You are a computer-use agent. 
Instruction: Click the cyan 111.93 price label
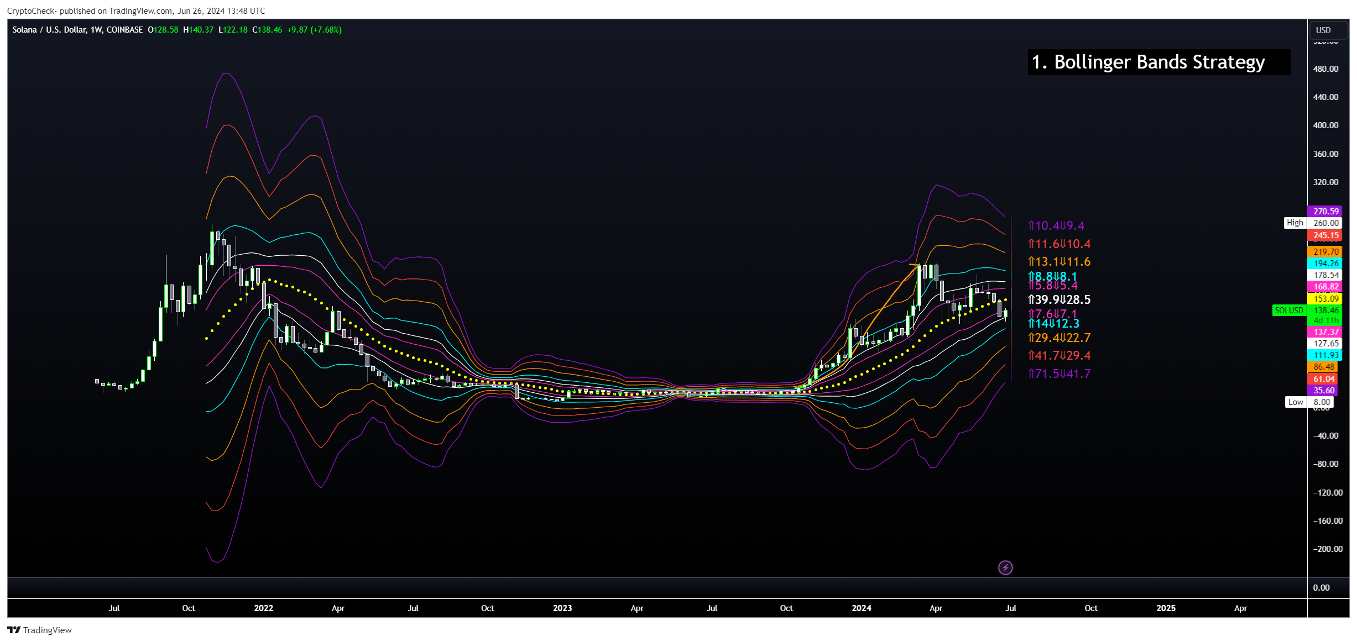pos(1325,355)
